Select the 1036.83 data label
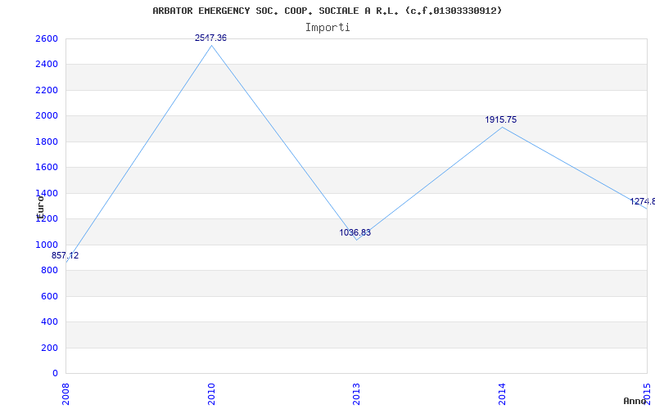This screenshot has width=655, height=409. click(355, 232)
